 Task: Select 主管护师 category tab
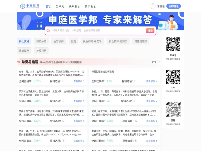[59, 41]
